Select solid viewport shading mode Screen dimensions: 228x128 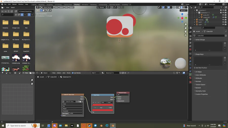[179, 7]
